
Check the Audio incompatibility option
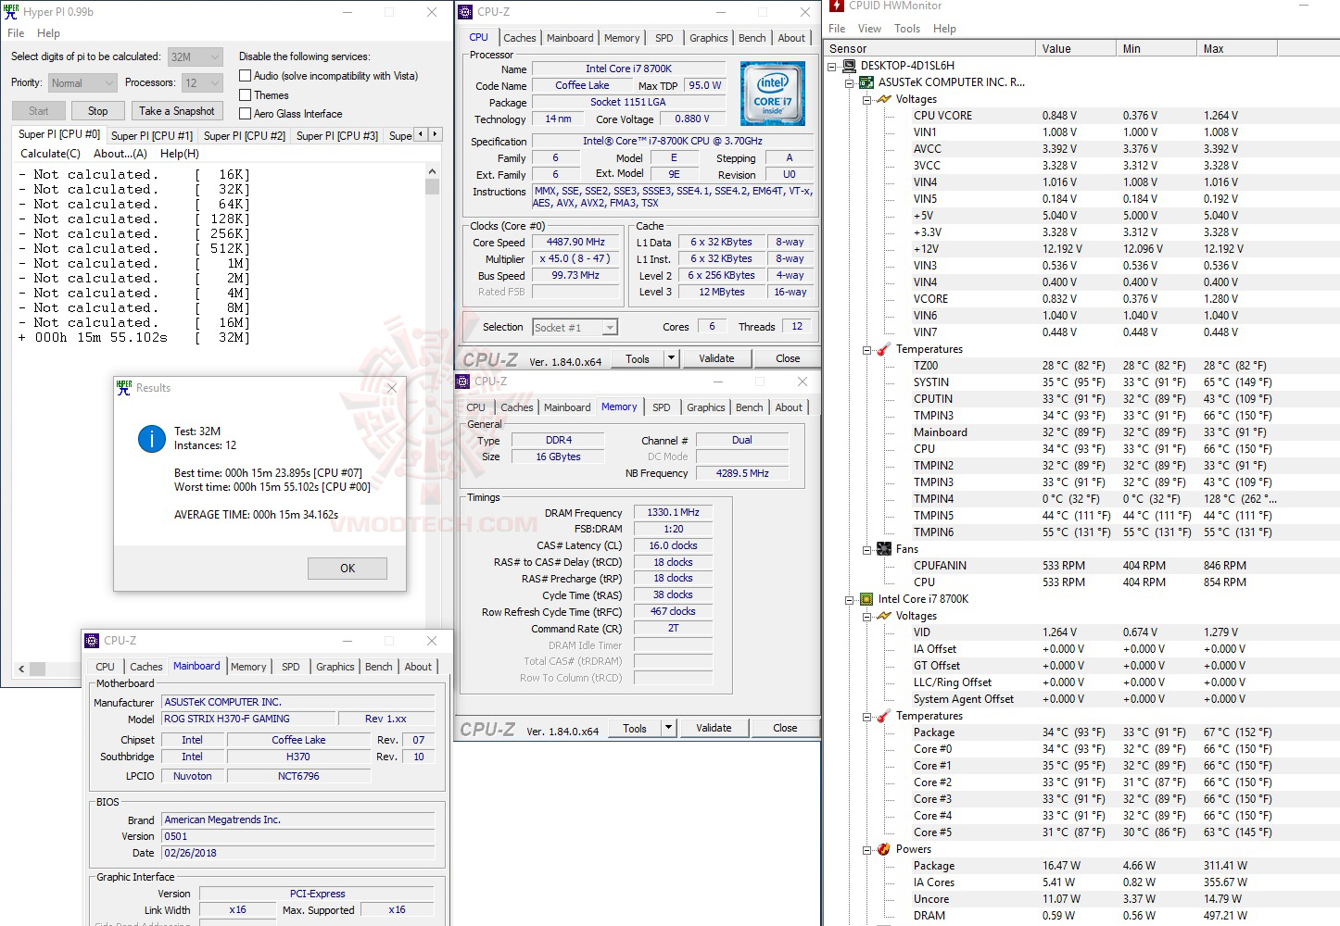(x=245, y=75)
